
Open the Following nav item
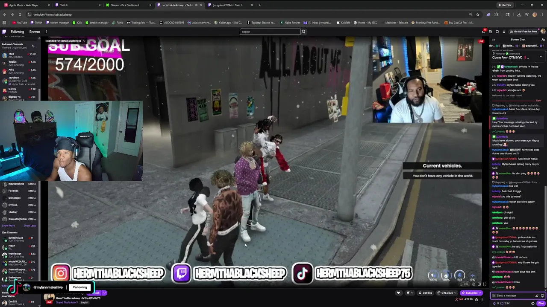[18, 32]
